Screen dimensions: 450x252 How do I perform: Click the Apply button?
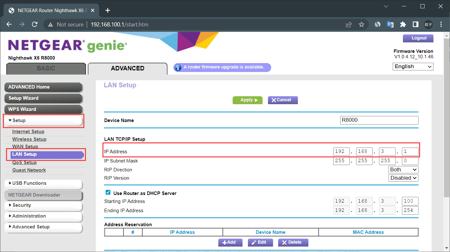pyautogui.click(x=248, y=100)
